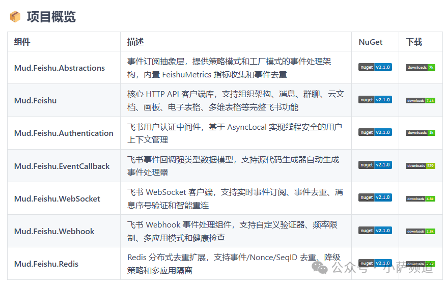Open nuget v2.1.0 badge for Mud.Feishu.Abstractions
The height and width of the screenshot is (285, 447).
coord(375,67)
